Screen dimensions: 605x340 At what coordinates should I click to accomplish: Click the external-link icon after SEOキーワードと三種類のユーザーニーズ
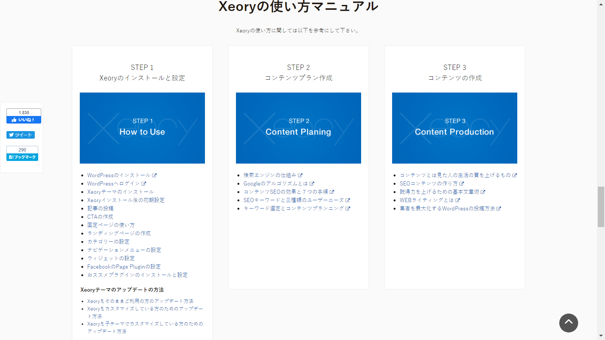point(348,200)
